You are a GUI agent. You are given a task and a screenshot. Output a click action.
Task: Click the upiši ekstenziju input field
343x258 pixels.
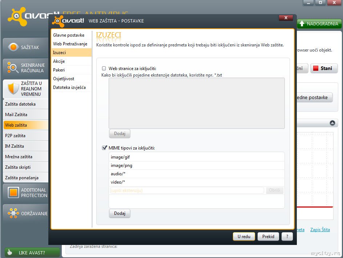tap(187, 190)
